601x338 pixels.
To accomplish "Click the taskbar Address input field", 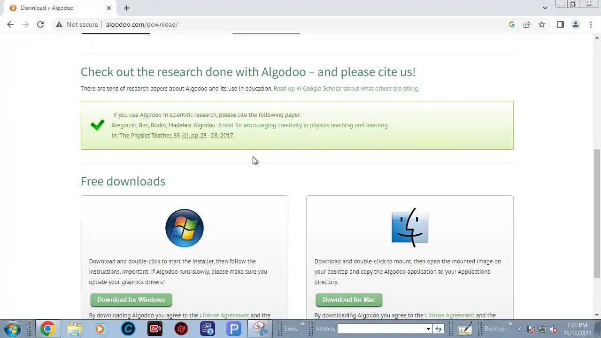I will [381, 329].
